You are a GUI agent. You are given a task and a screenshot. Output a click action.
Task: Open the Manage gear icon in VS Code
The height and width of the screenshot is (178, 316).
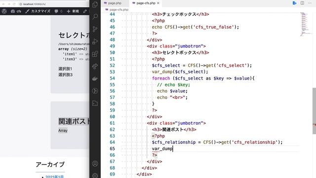click(x=95, y=176)
